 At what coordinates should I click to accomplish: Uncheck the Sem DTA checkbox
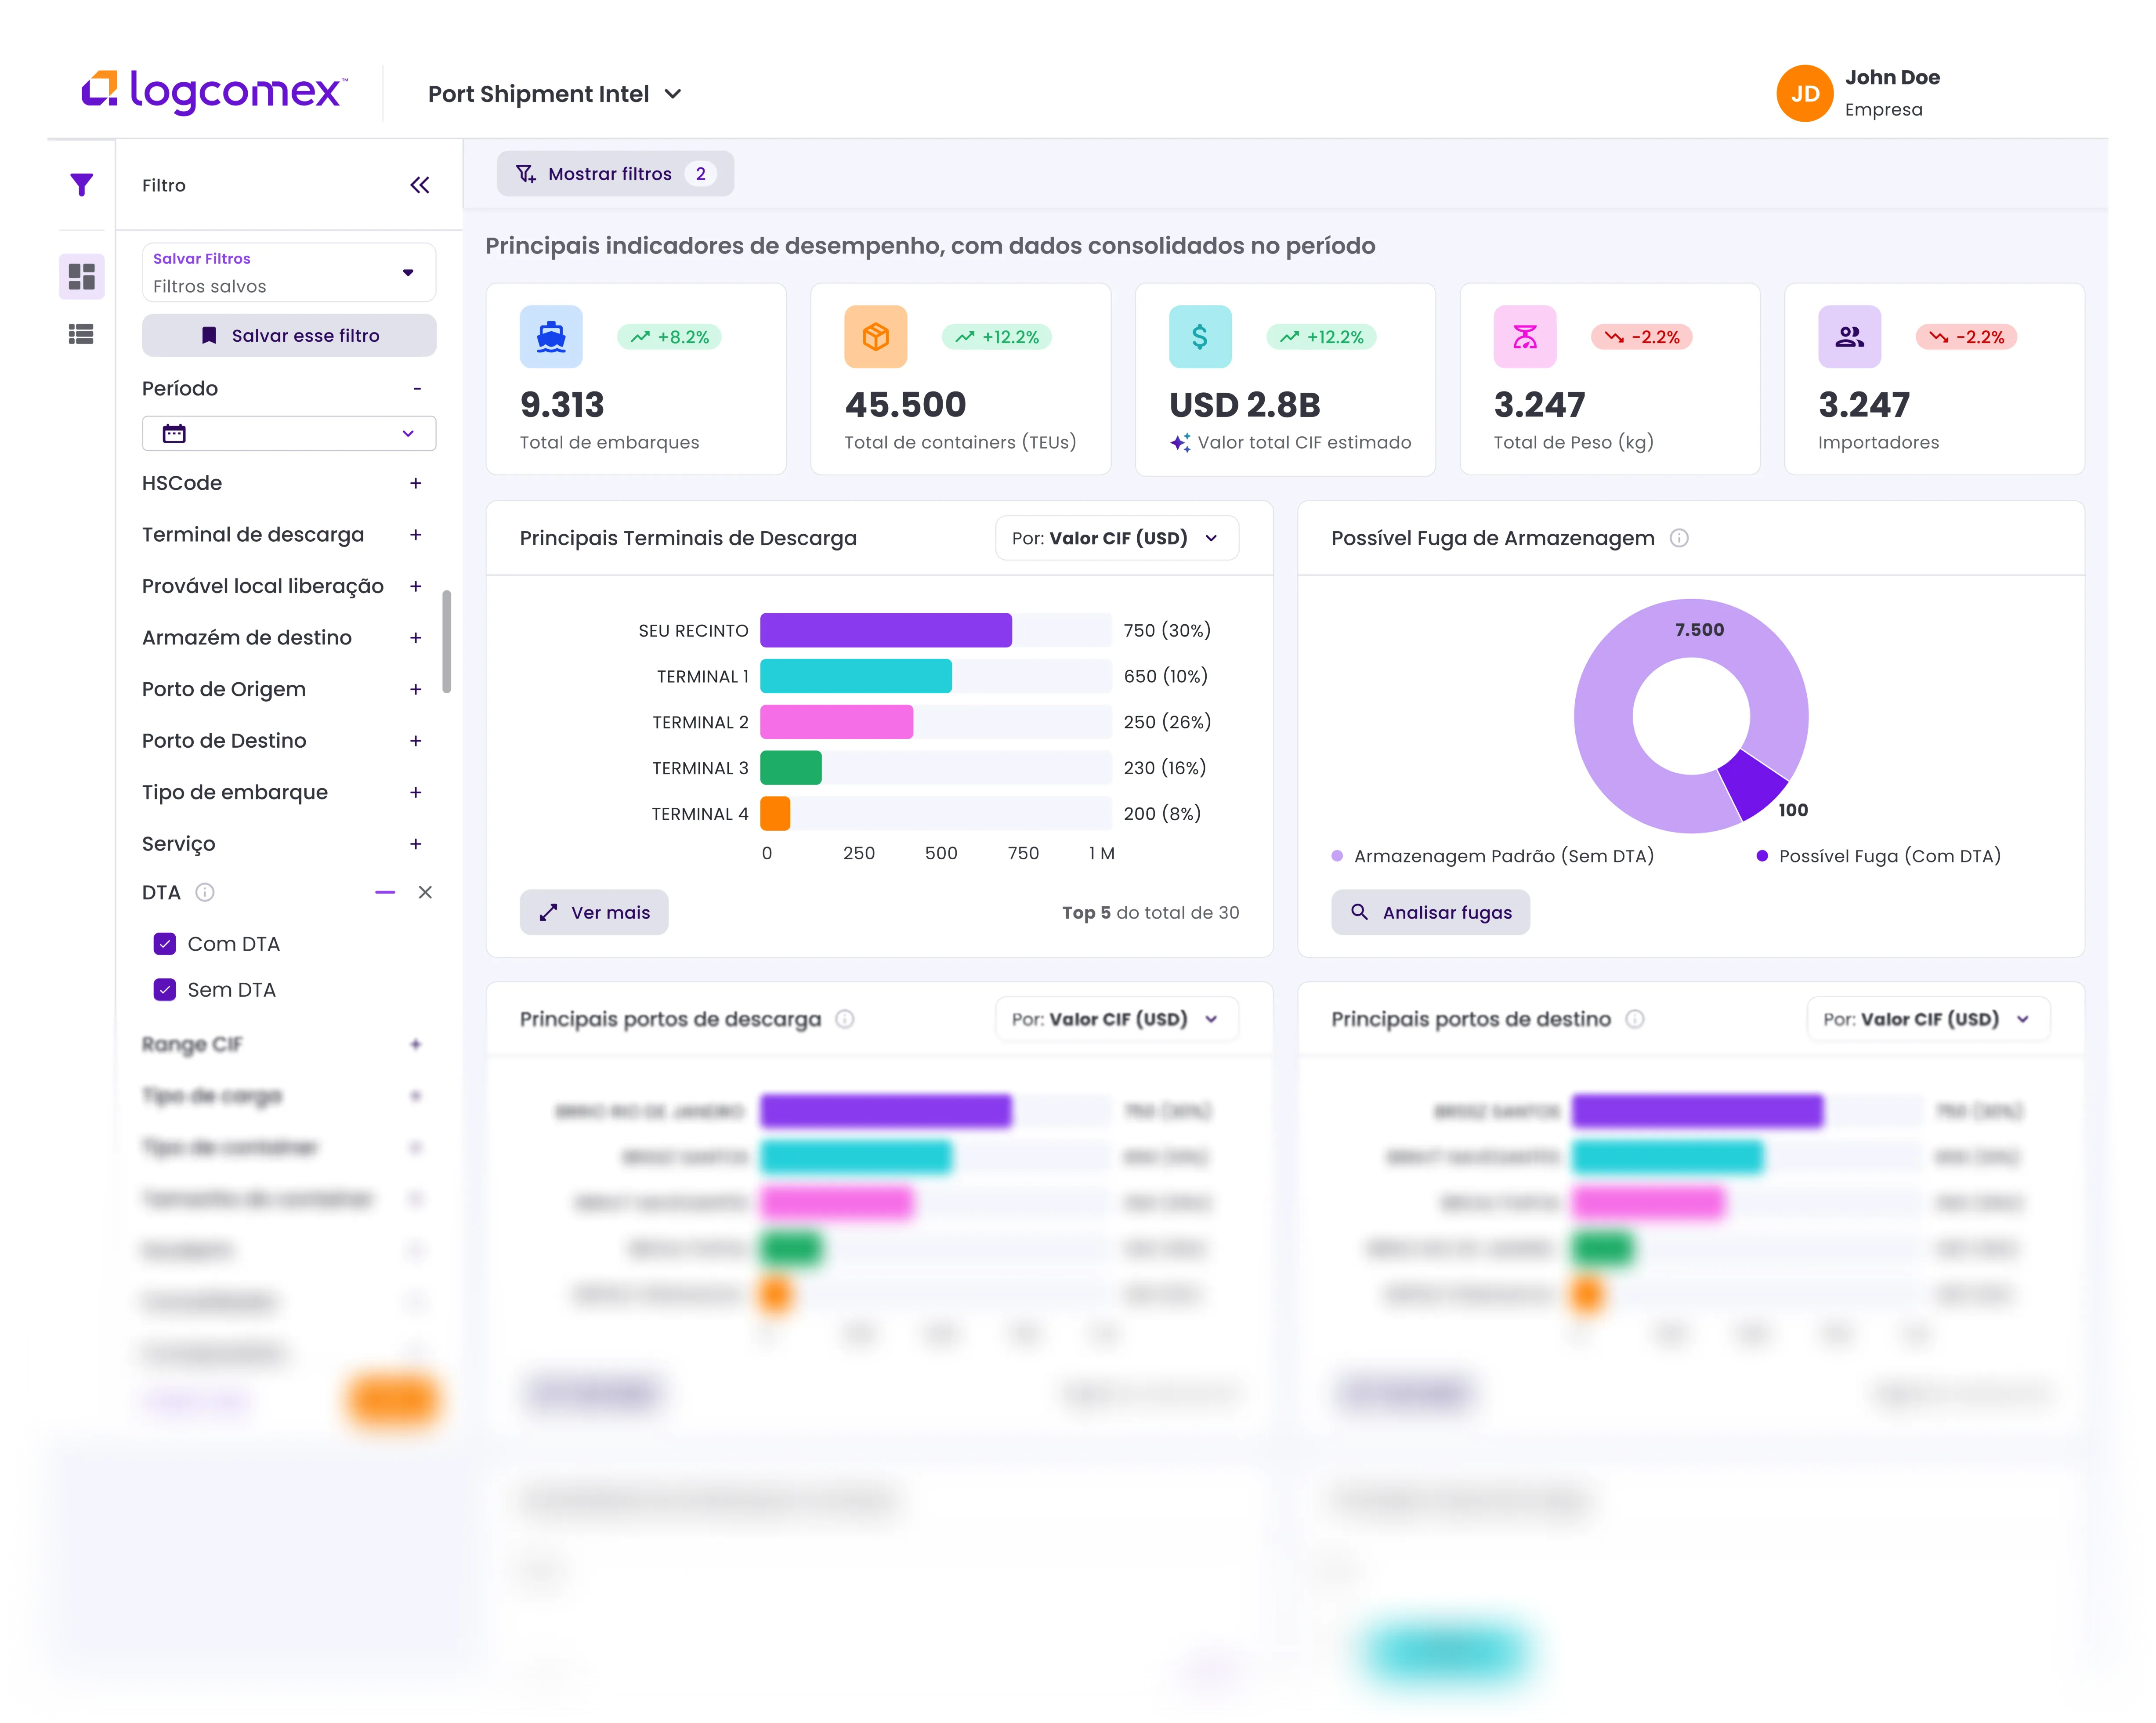click(x=165, y=990)
